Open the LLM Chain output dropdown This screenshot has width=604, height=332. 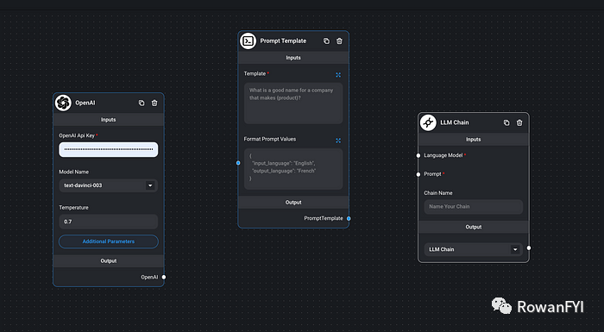(474, 249)
